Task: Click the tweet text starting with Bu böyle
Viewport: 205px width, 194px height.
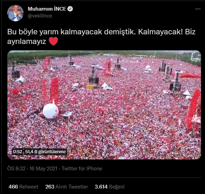Action: tap(101, 36)
